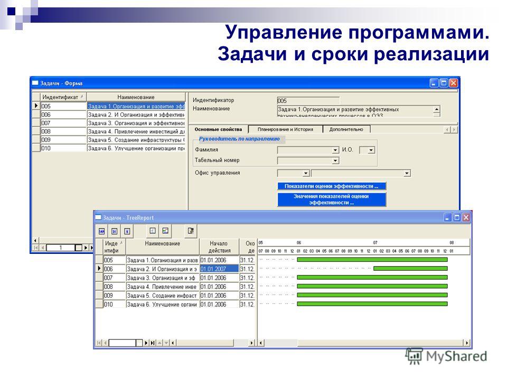The image size is (507, 380).
Task: Select Задача 5. Создание инфраст in TreeReport
Action: tap(162, 296)
